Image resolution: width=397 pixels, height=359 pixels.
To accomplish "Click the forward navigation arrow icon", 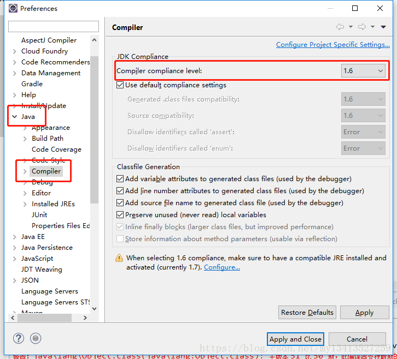I will point(362,27).
